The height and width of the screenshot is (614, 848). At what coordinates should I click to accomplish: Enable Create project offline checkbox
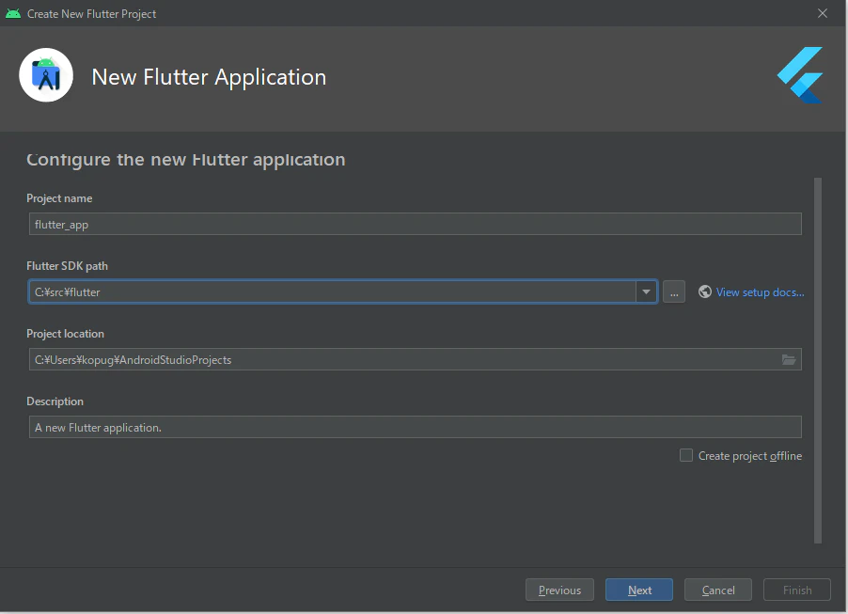686,455
